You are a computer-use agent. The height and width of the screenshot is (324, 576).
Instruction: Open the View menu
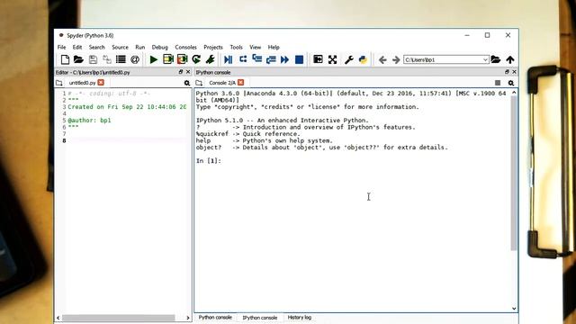click(x=255, y=47)
